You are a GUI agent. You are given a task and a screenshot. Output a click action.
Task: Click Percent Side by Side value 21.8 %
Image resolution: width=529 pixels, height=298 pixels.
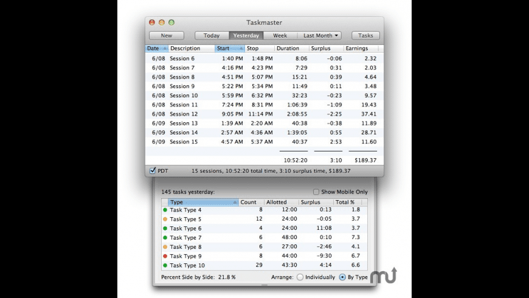[227, 277]
